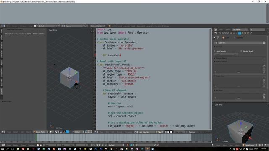Open the File menu
This screenshot has height=151, width=269.
click(x=8, y=26)
